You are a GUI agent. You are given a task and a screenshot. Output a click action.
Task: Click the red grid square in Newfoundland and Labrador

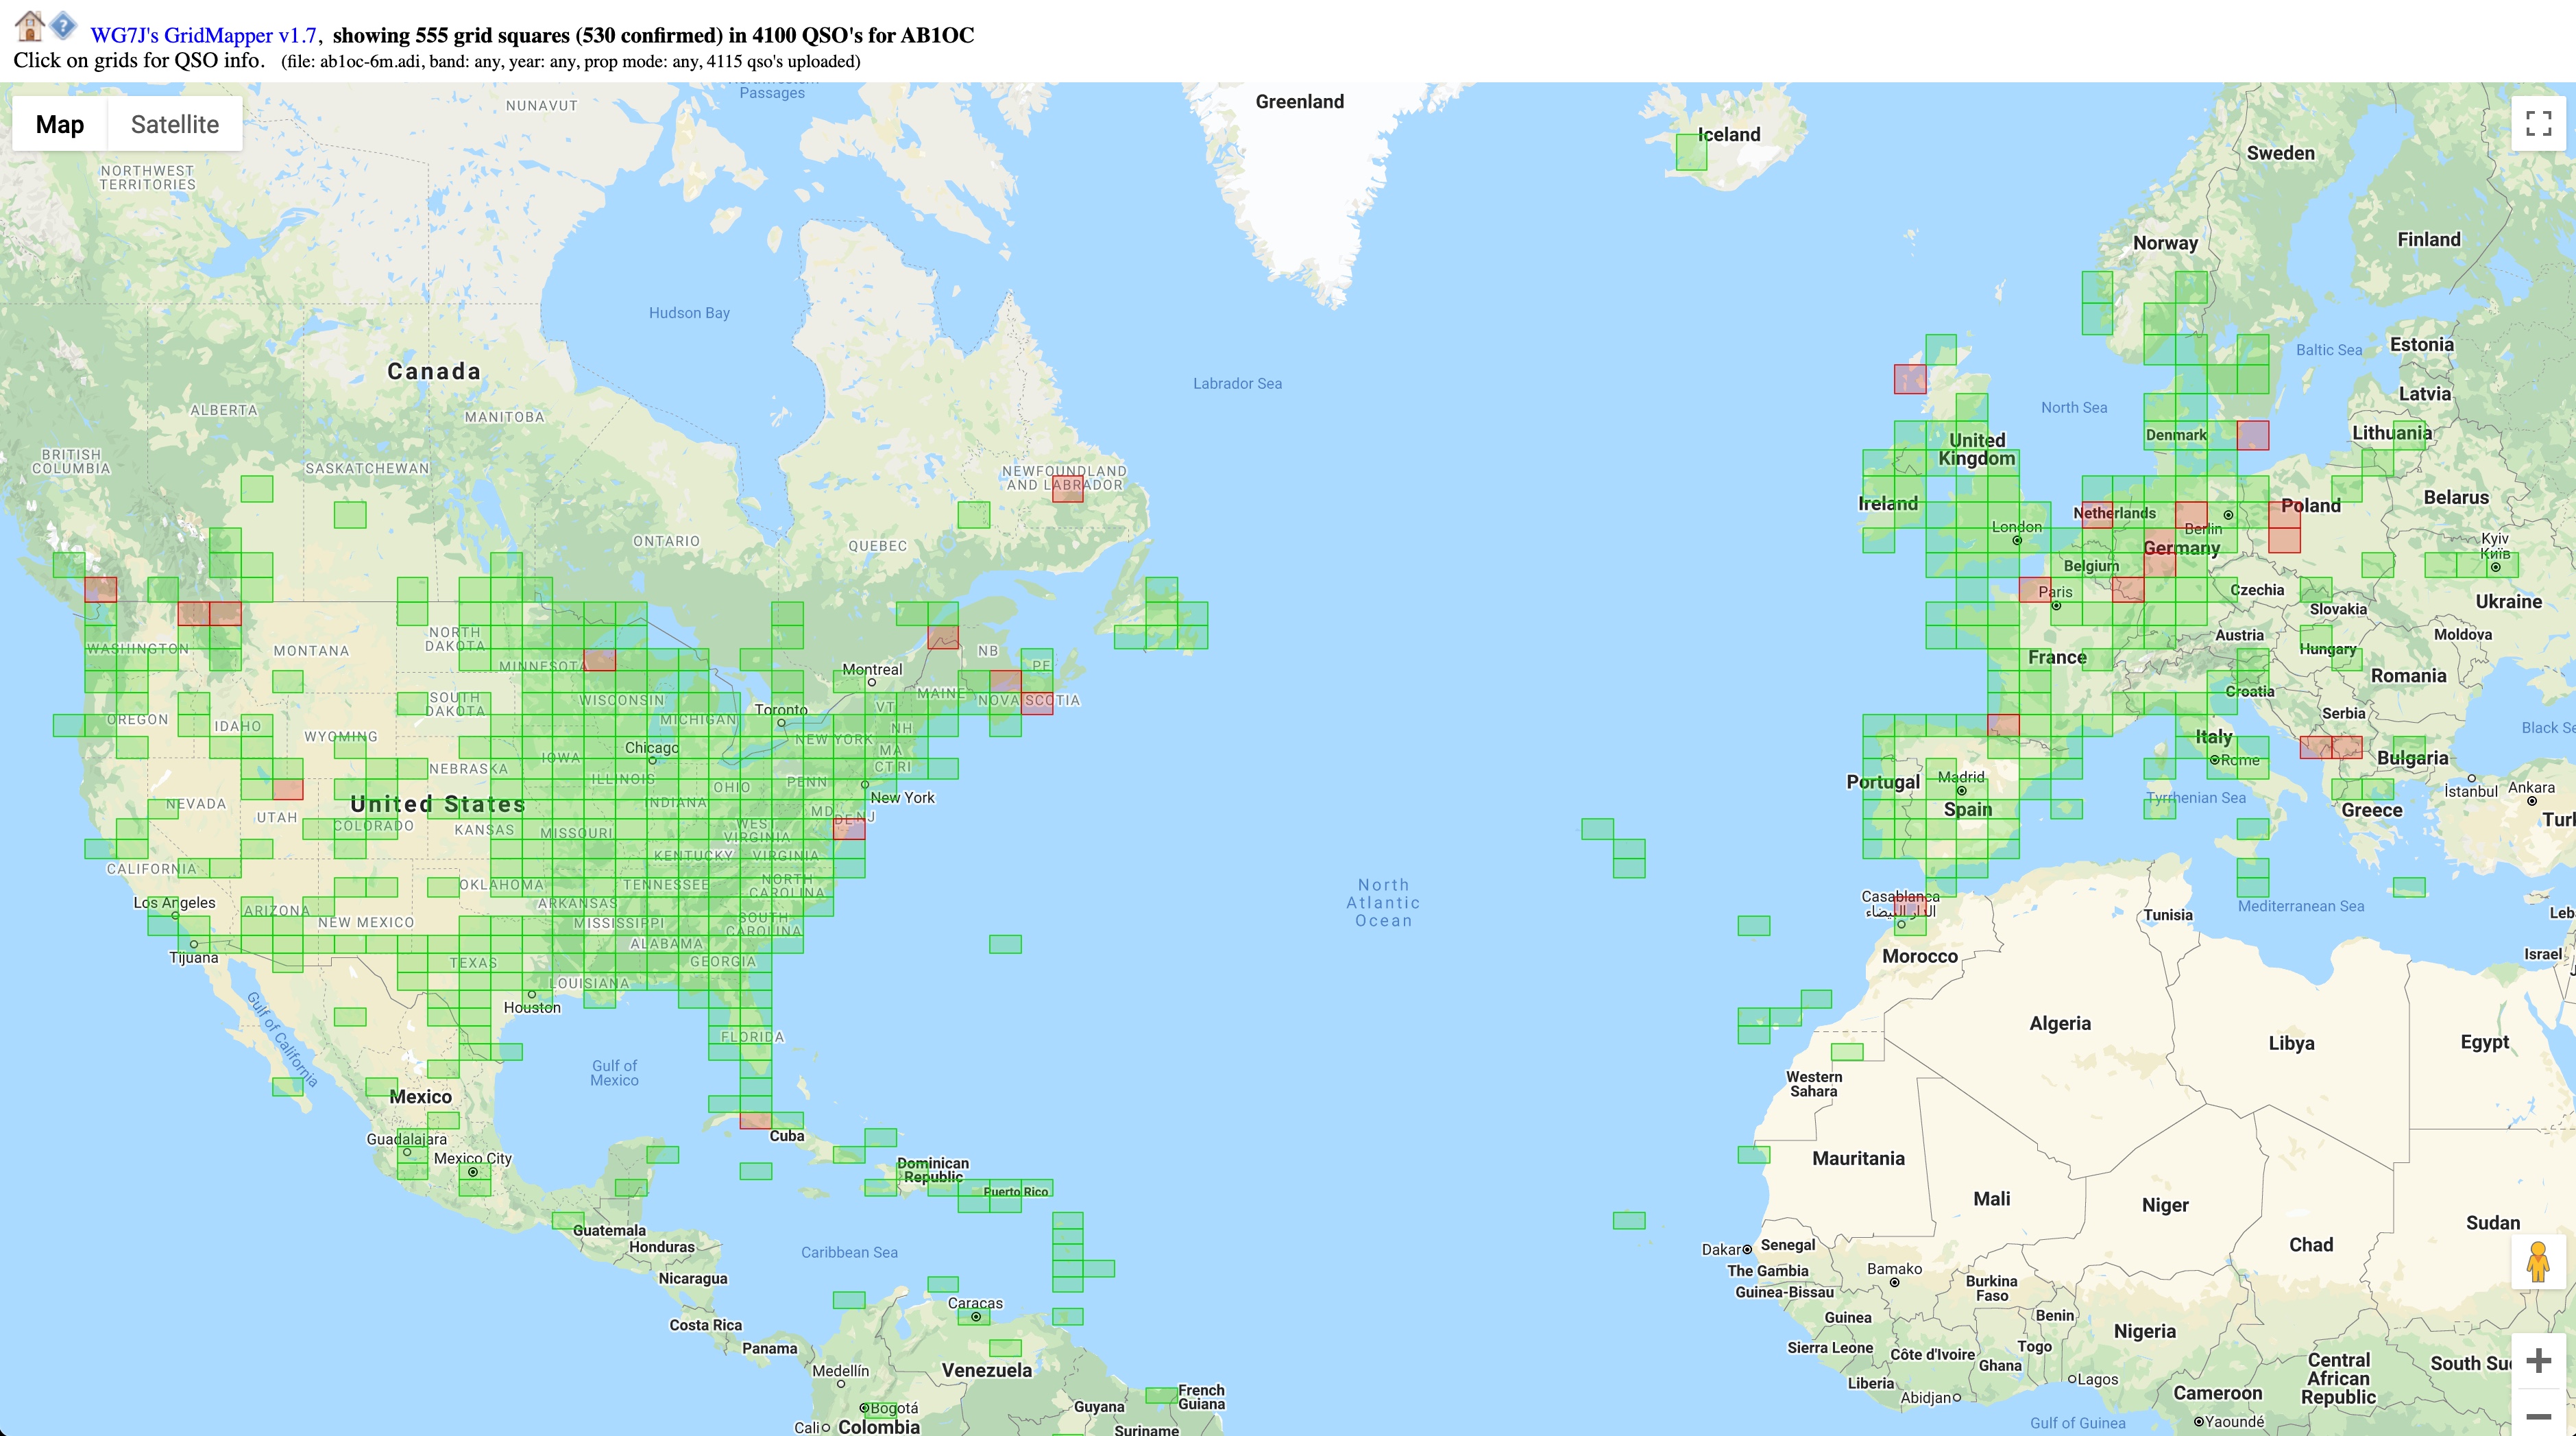[1067, 490]
